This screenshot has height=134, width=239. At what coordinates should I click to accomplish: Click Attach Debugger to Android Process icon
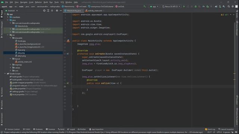coord(208,7)
